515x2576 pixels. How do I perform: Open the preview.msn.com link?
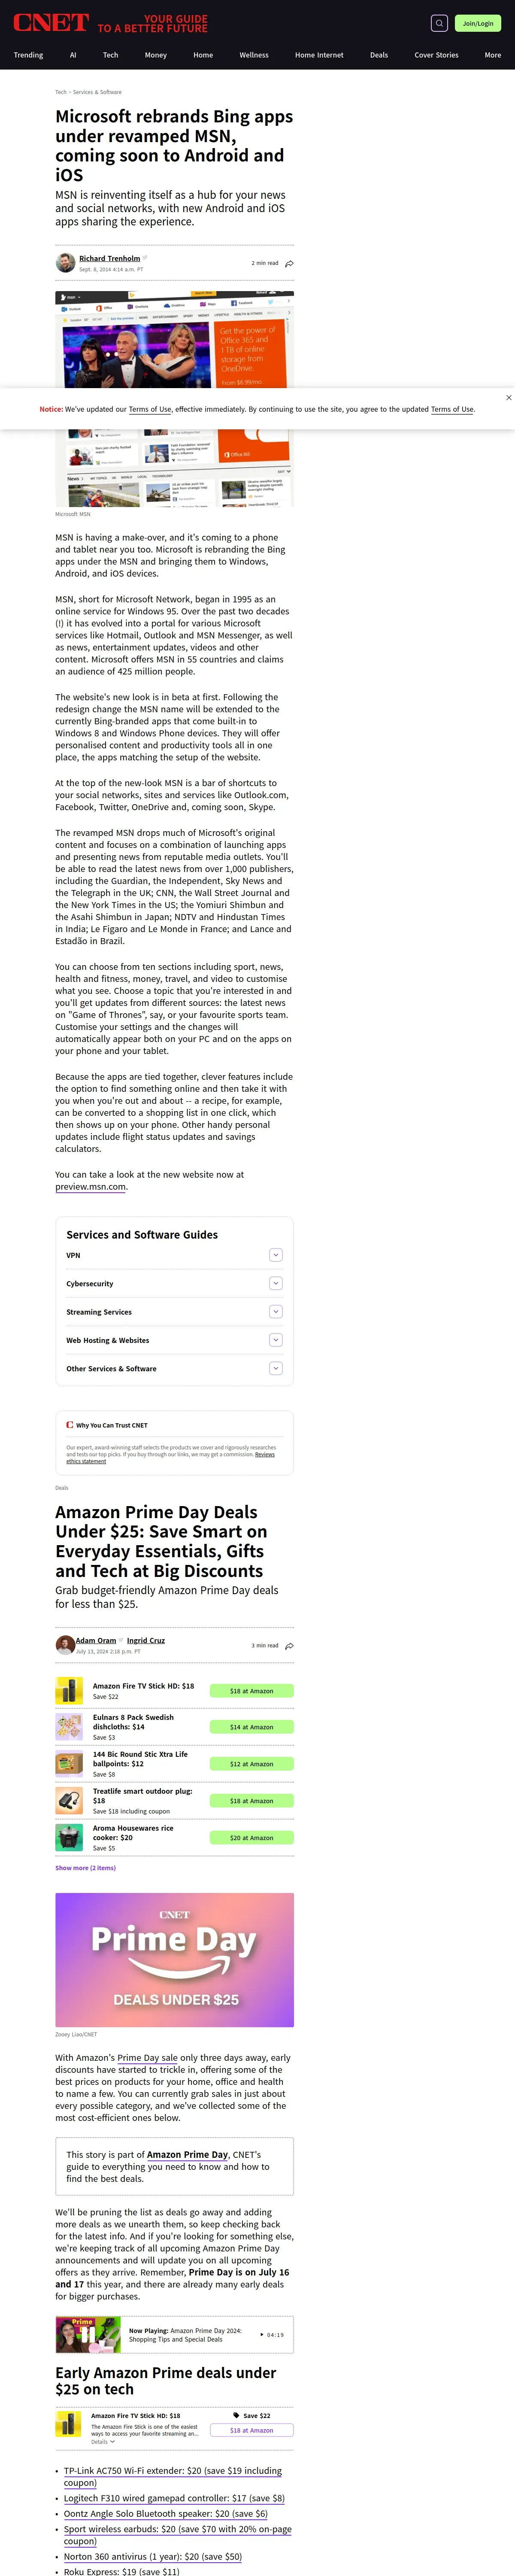[91, 1187]
